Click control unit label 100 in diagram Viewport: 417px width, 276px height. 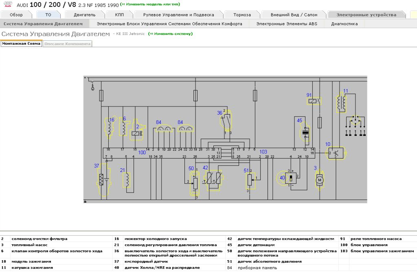[x=142, y=152]
